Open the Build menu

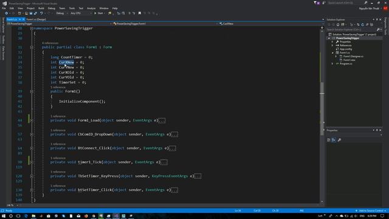click(x=41, y=8)
